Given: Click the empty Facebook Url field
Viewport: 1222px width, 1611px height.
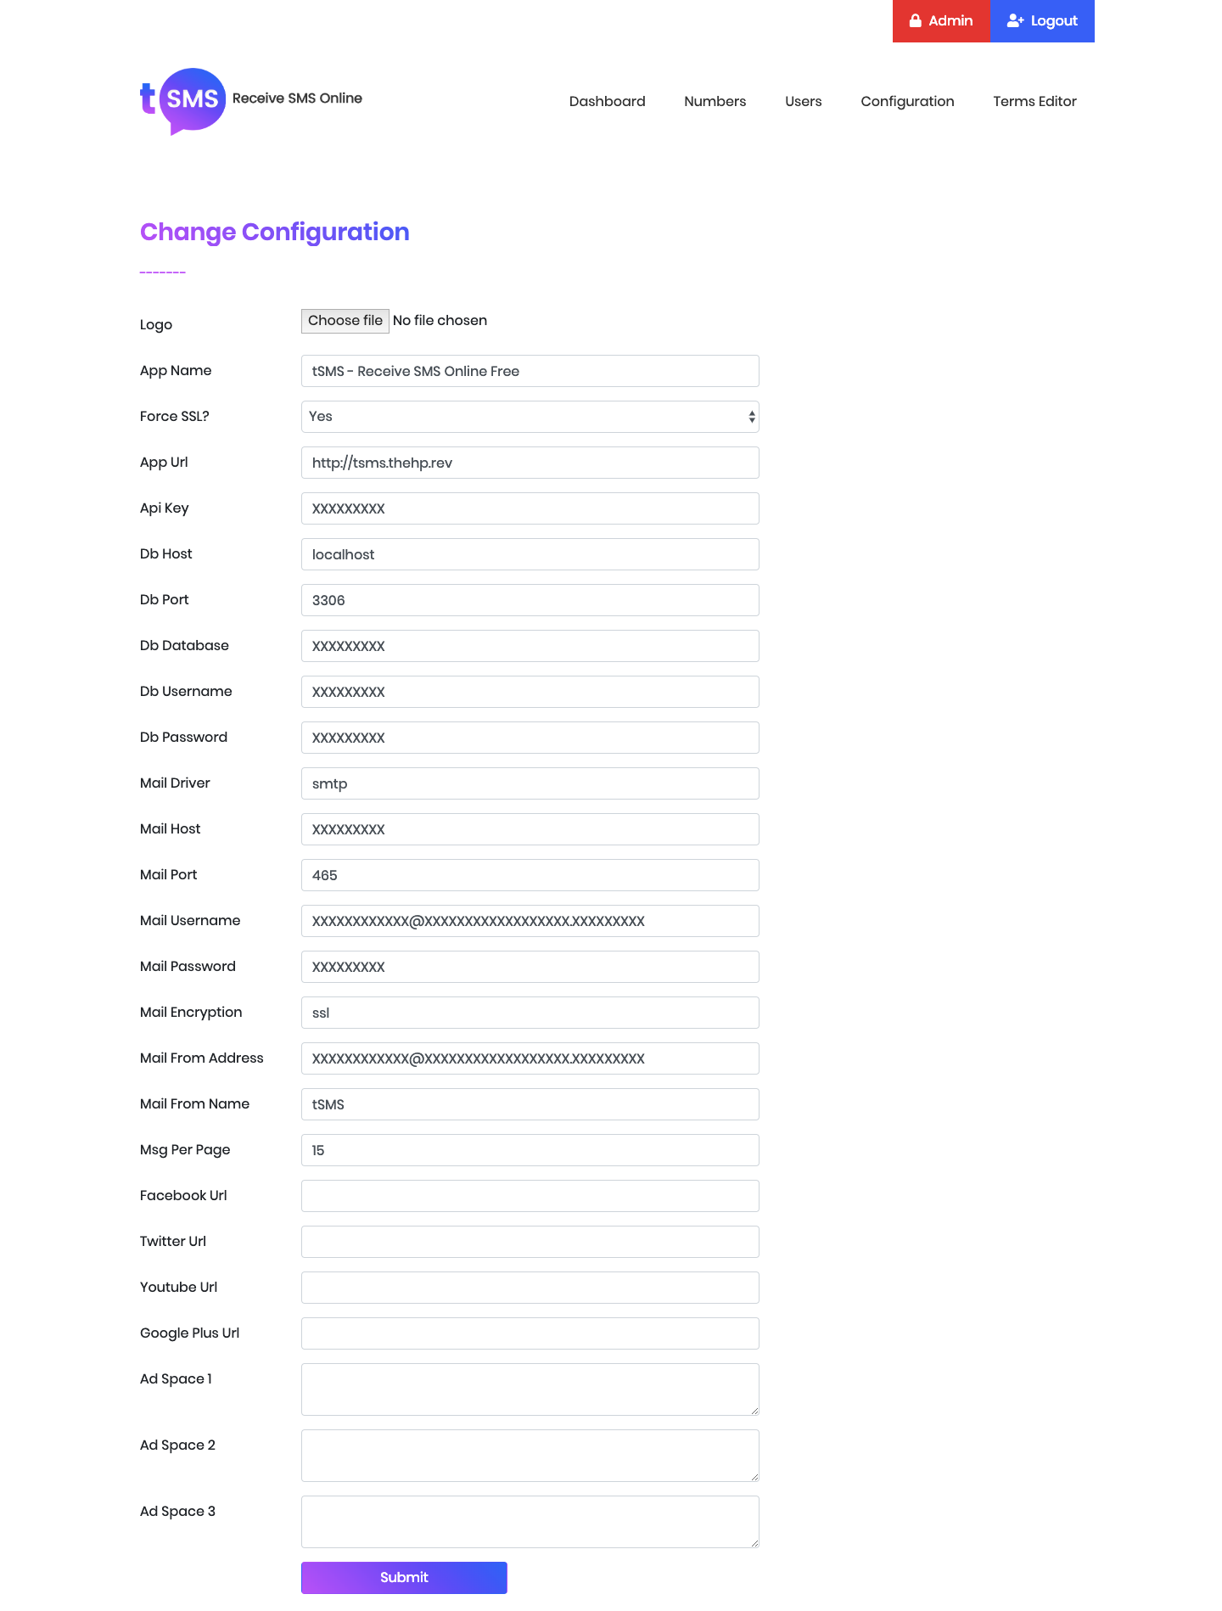Looking at the screenshot, I should tap(530, 1195).
